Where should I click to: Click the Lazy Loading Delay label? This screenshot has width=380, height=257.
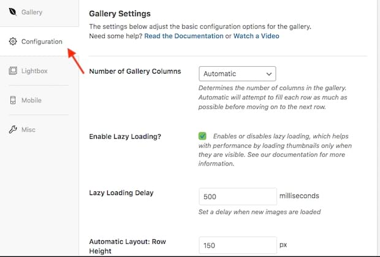tap(121, 193)
